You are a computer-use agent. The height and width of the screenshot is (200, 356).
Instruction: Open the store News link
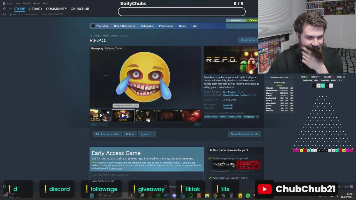pyautogui.click(x=182, y=26)
